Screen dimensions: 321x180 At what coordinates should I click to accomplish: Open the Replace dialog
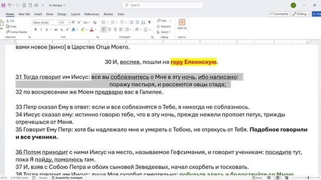(164, 26)
